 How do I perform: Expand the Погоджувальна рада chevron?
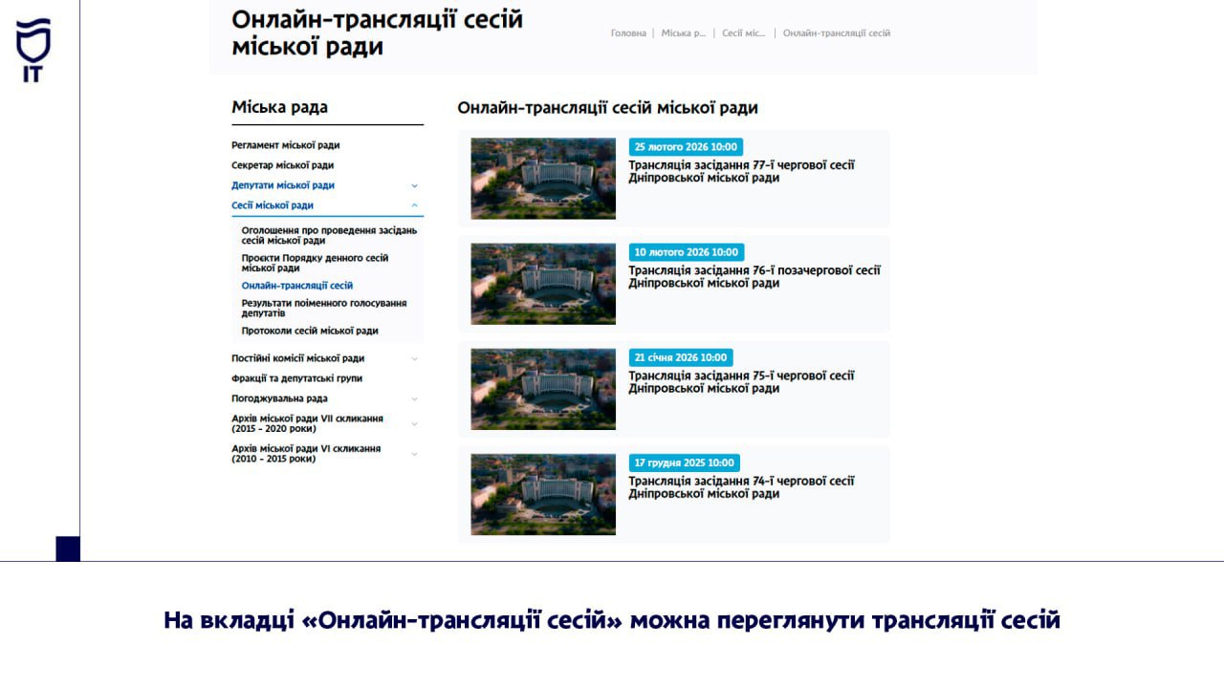(414, 398)
